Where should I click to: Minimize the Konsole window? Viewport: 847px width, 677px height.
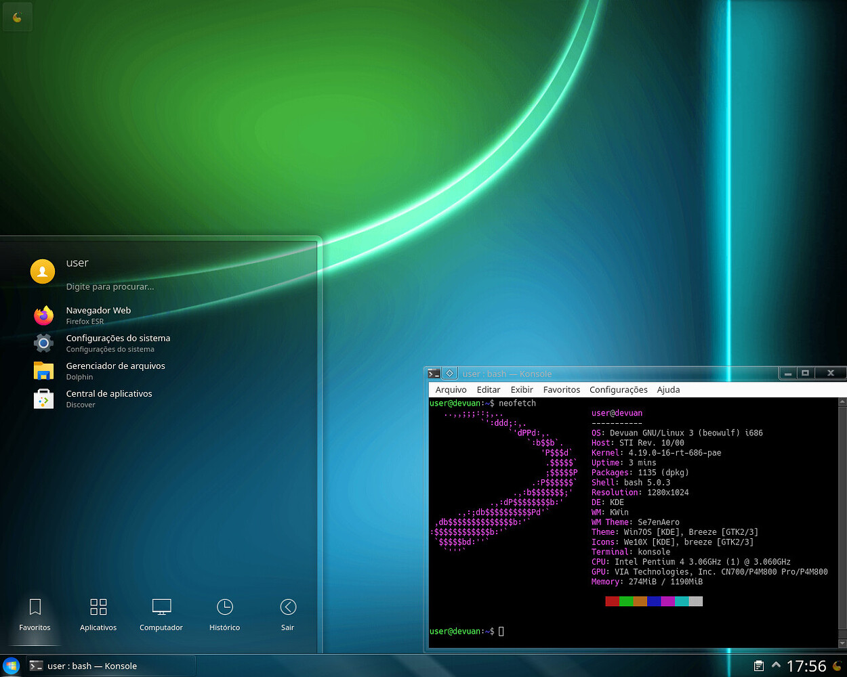point(787,373)
